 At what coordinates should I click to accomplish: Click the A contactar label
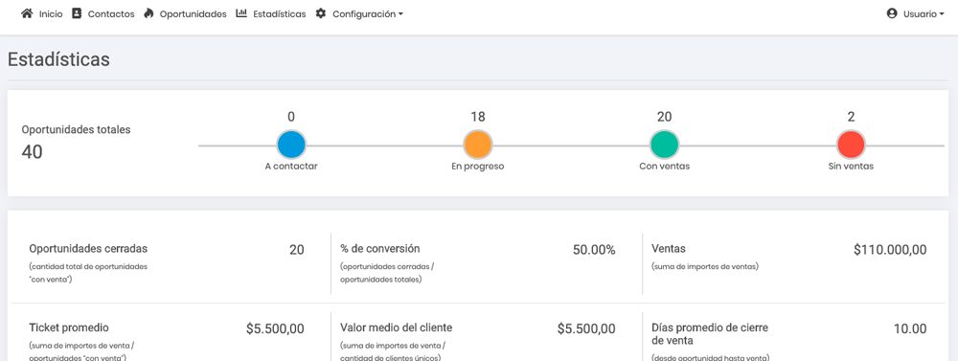click(291, 167)
